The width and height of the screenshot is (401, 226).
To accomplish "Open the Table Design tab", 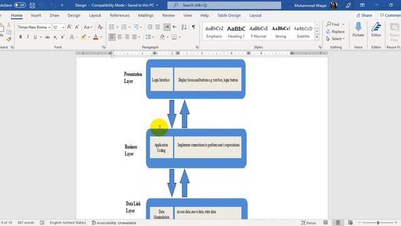I will [229, 15].
